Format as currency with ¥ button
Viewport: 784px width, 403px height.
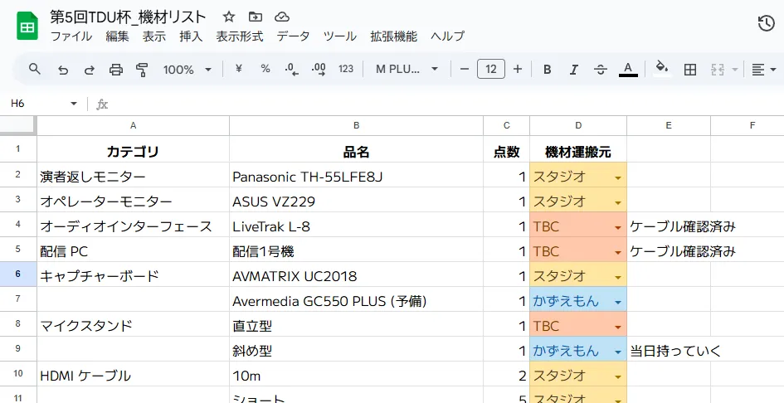pos(238,69)
